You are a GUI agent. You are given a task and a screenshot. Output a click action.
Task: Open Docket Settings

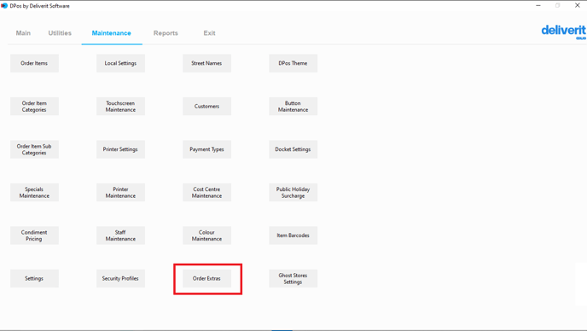(x=293, y=149)
